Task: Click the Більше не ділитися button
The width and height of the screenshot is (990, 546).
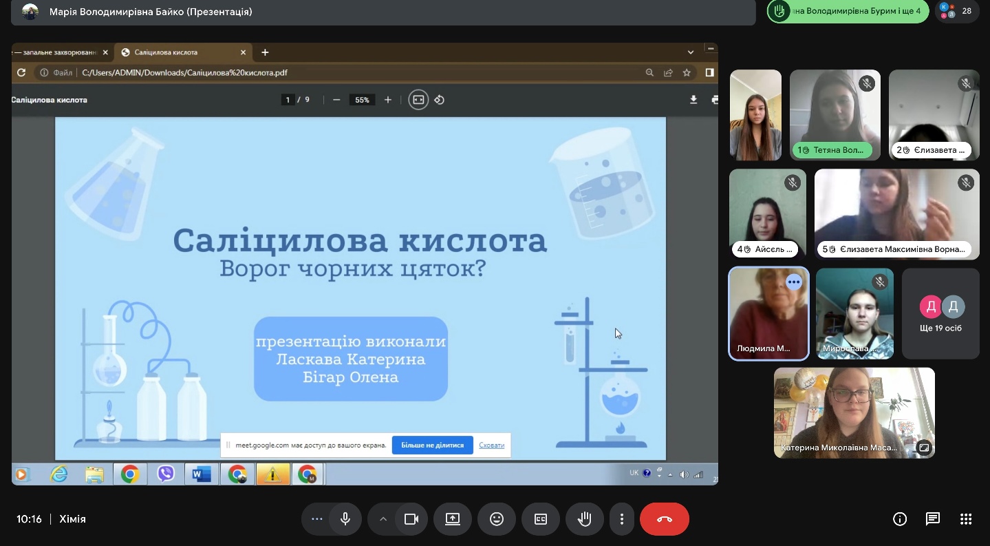Action: [x=432, y=445]
